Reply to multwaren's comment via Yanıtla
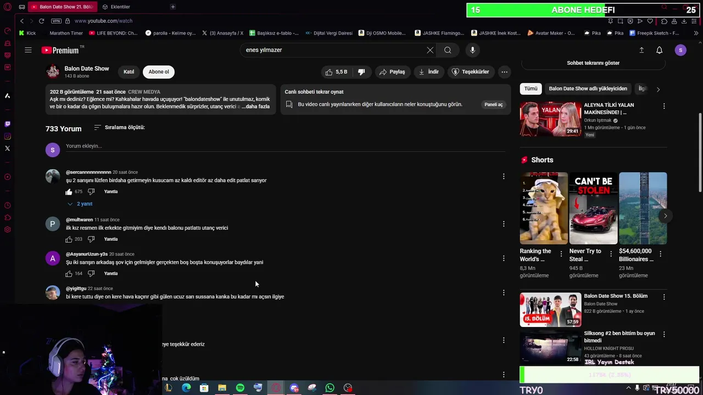The width and height of the screenshot is (703, 395). 111,239
